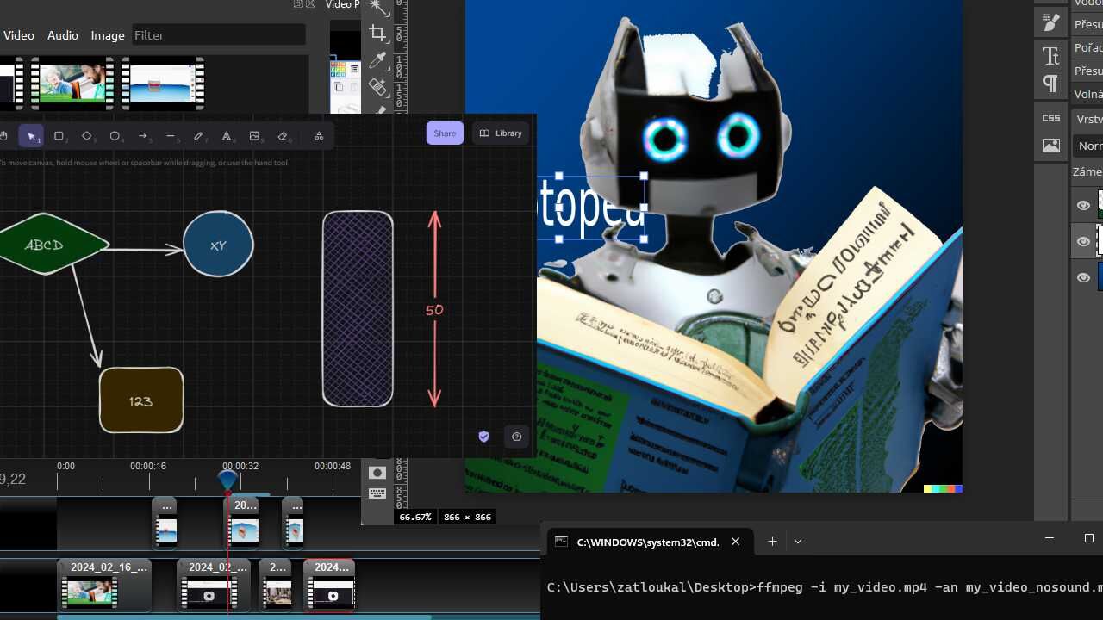Select the diamond shape tool
This screenshot has width=1103, height=620.
[x=86, y=136]
